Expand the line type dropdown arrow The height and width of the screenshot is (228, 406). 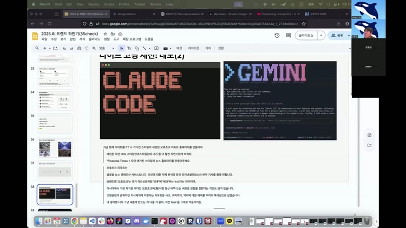149,48
